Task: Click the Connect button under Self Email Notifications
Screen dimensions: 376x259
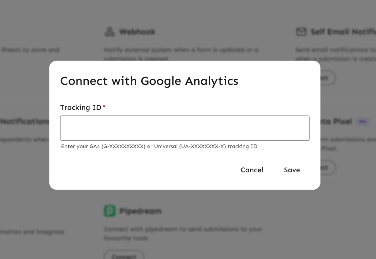Action: coord(327,78)
